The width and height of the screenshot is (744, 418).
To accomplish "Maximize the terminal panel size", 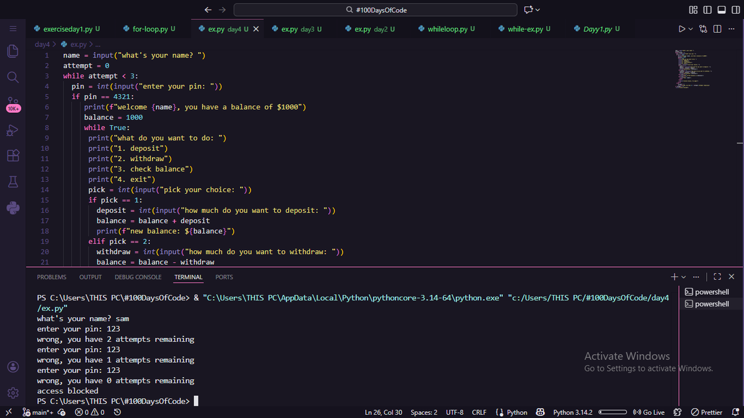I will point(717,277).
